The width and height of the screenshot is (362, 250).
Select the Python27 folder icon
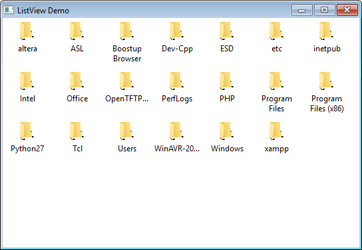tap(27, 131)
